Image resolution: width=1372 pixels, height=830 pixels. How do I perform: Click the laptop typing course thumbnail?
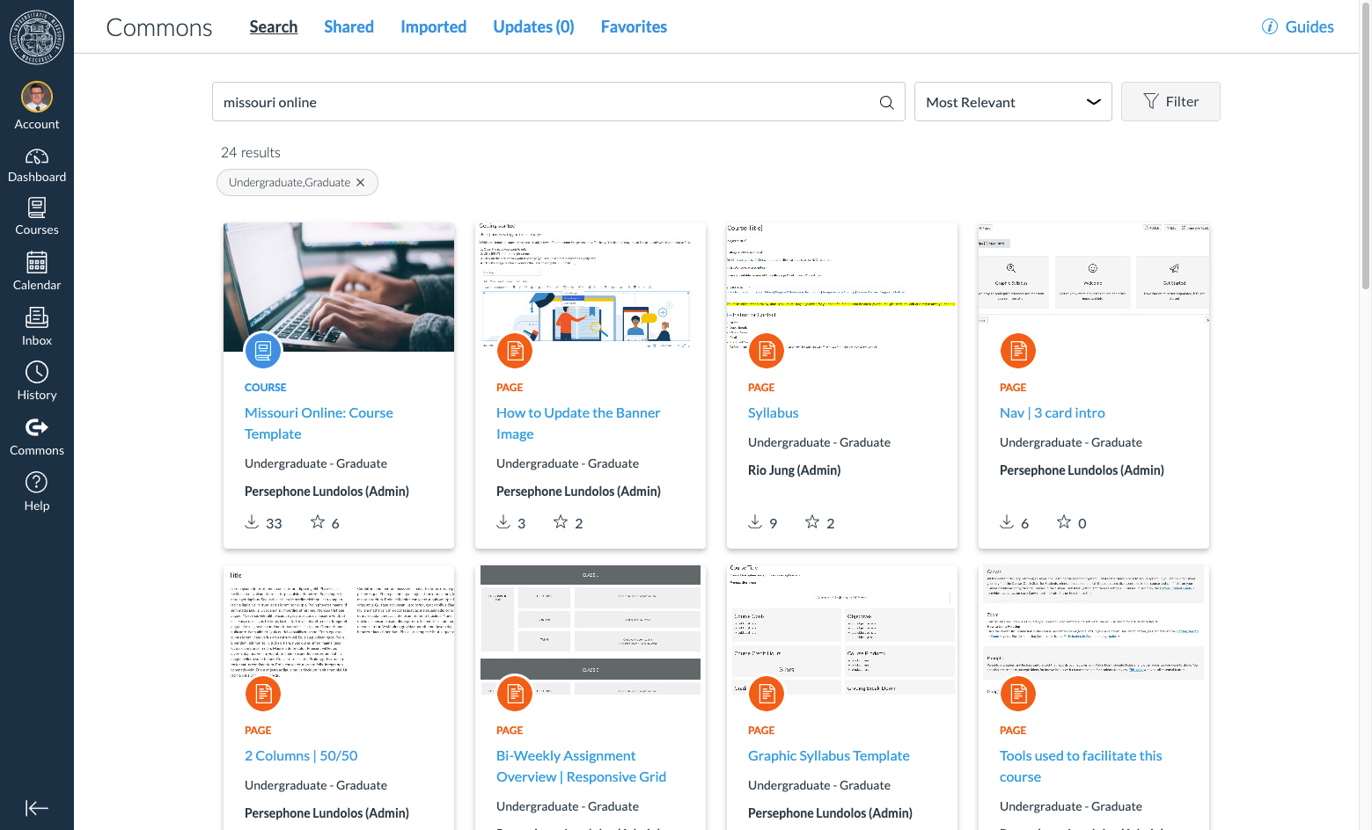point(339,281)
